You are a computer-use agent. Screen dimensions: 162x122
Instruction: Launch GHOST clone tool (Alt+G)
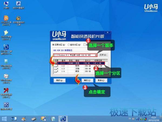6,35
